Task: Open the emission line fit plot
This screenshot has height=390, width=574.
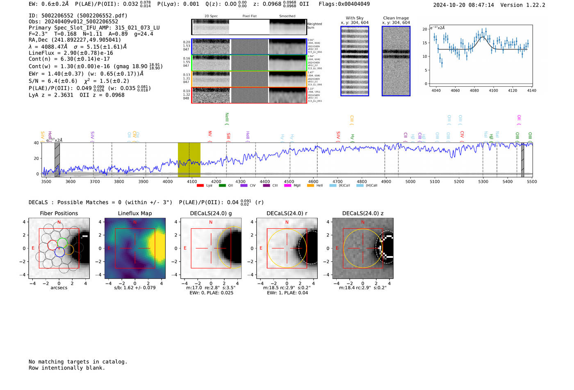Action: (x=481, y=56)
